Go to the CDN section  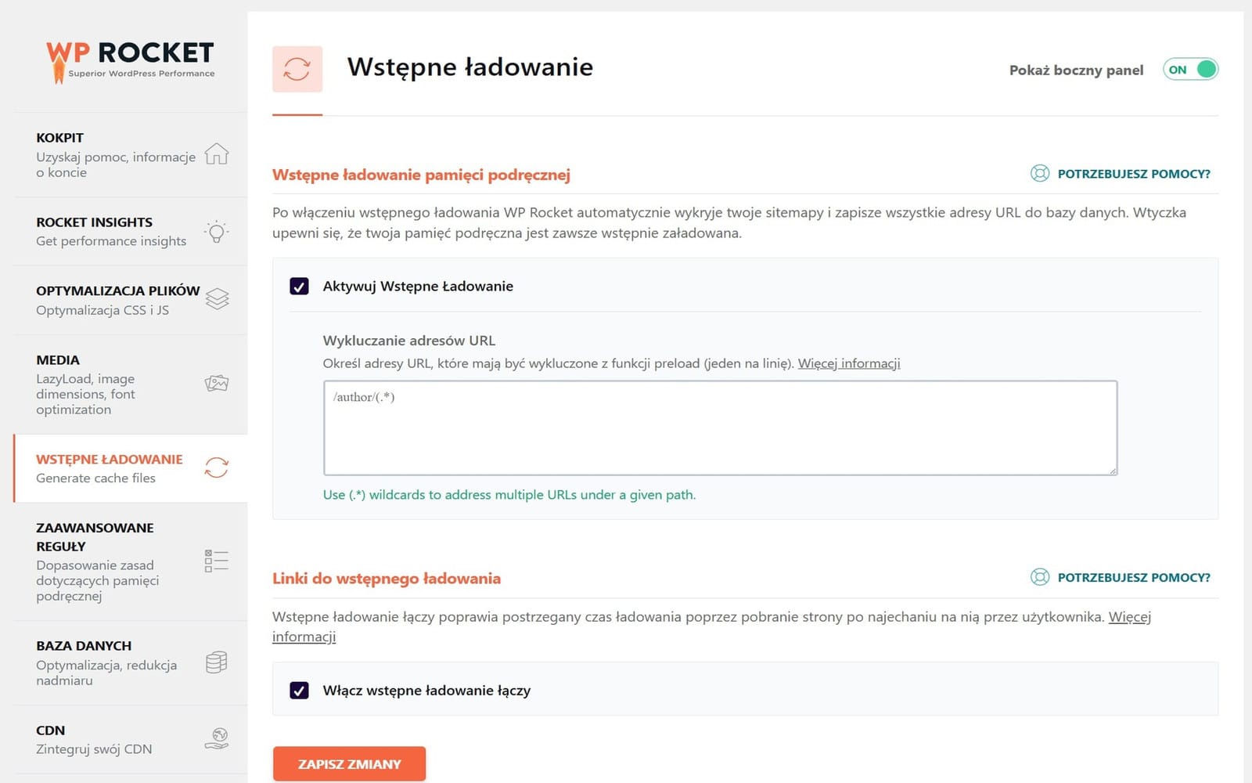point(131,739)
